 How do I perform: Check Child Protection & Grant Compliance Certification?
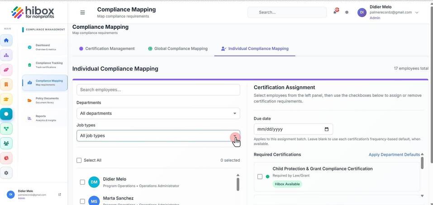pos(260,176)
